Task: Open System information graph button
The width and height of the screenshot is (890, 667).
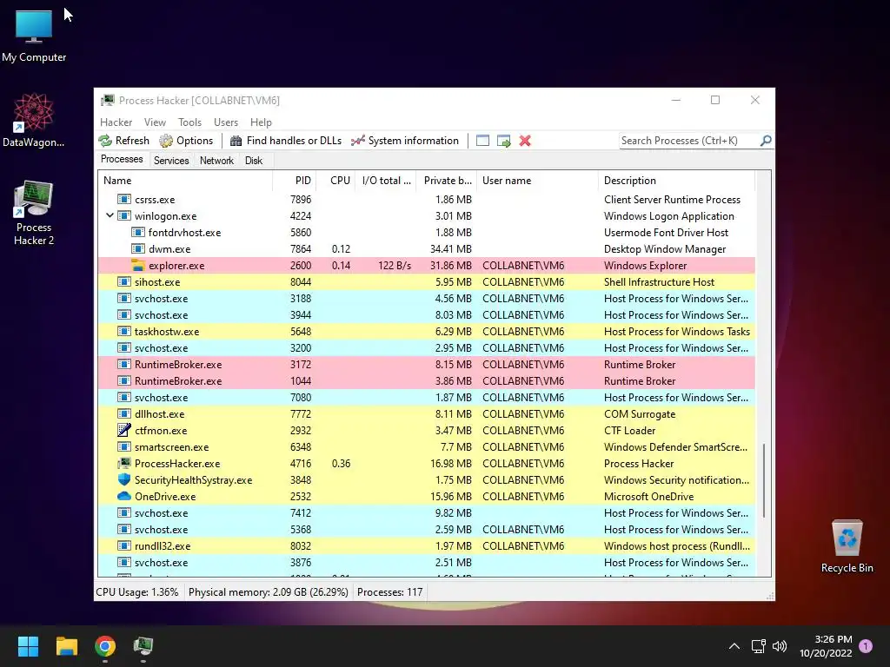Action: (405, 141)
